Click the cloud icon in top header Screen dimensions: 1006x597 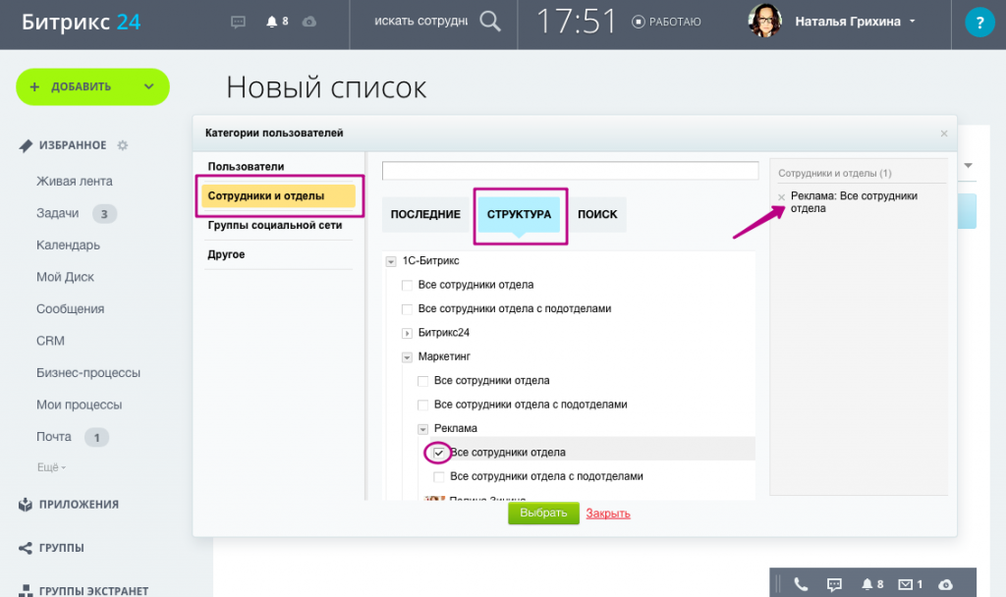point(309,22)
